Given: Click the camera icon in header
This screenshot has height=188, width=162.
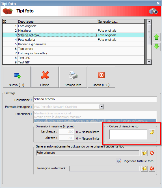Looking at the screenshot, I should 154,11.
